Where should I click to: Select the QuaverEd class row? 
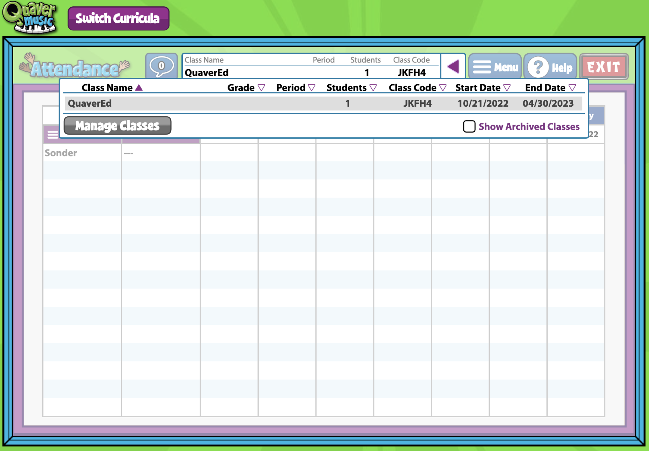pos(323,103)
